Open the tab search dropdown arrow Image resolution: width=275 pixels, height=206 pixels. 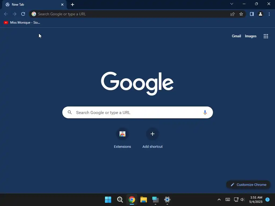point(232,4)
